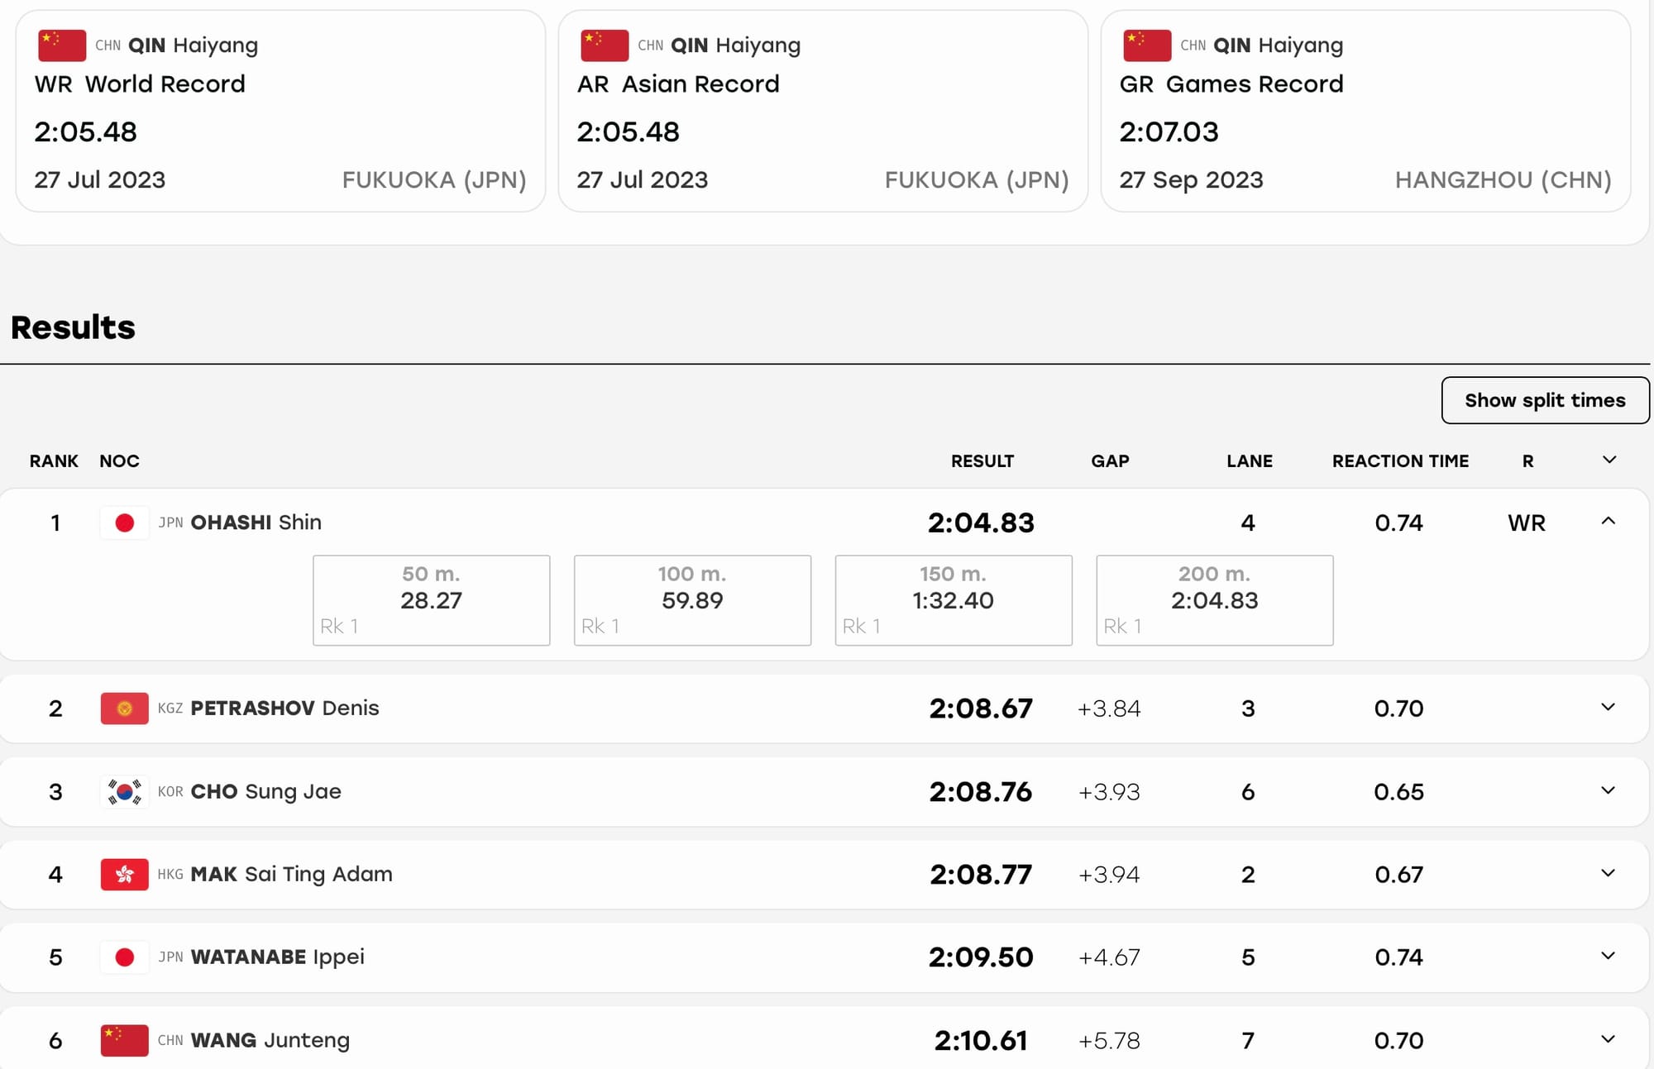This screenshot has width=1654, height=1069.
Task: Expand WANG Junteng result details
Action: pyautogui.click(x=1608, y=1040)
